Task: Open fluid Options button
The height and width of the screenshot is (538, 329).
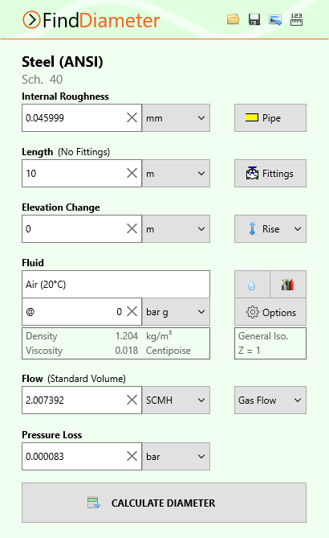Action: tap(270, 312)
